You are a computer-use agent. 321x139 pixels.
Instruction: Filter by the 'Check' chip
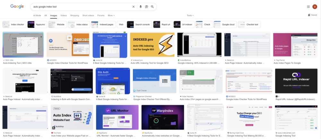[x=204, y=25]
